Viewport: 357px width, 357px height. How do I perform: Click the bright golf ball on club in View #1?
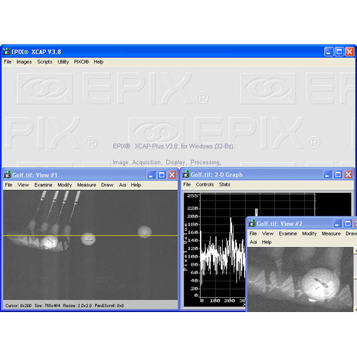pos(49,241)
